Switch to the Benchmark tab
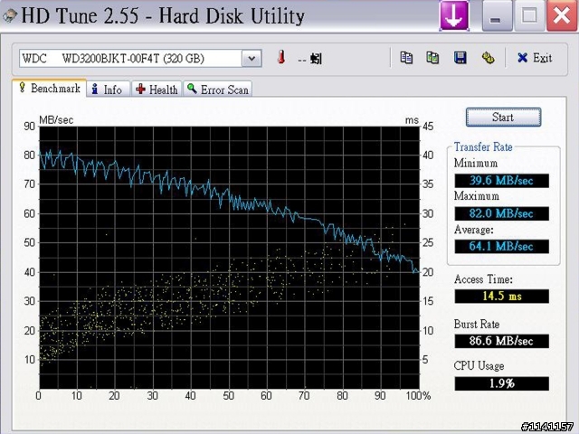The height and width of the screenshot is (434, 579). coord(50,89)
